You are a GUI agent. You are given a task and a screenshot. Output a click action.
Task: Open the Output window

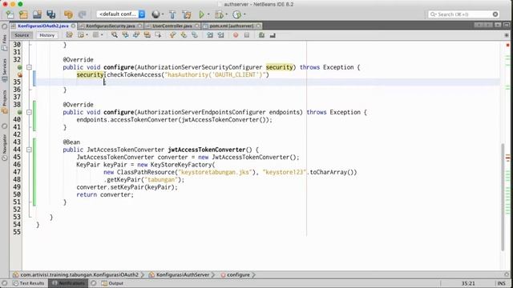tap(112, 283)
